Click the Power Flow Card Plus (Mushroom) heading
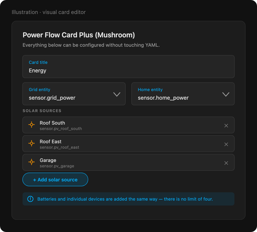Image resolution: width=257 pixels, height=232 pixels. click(x=79, y=35)
